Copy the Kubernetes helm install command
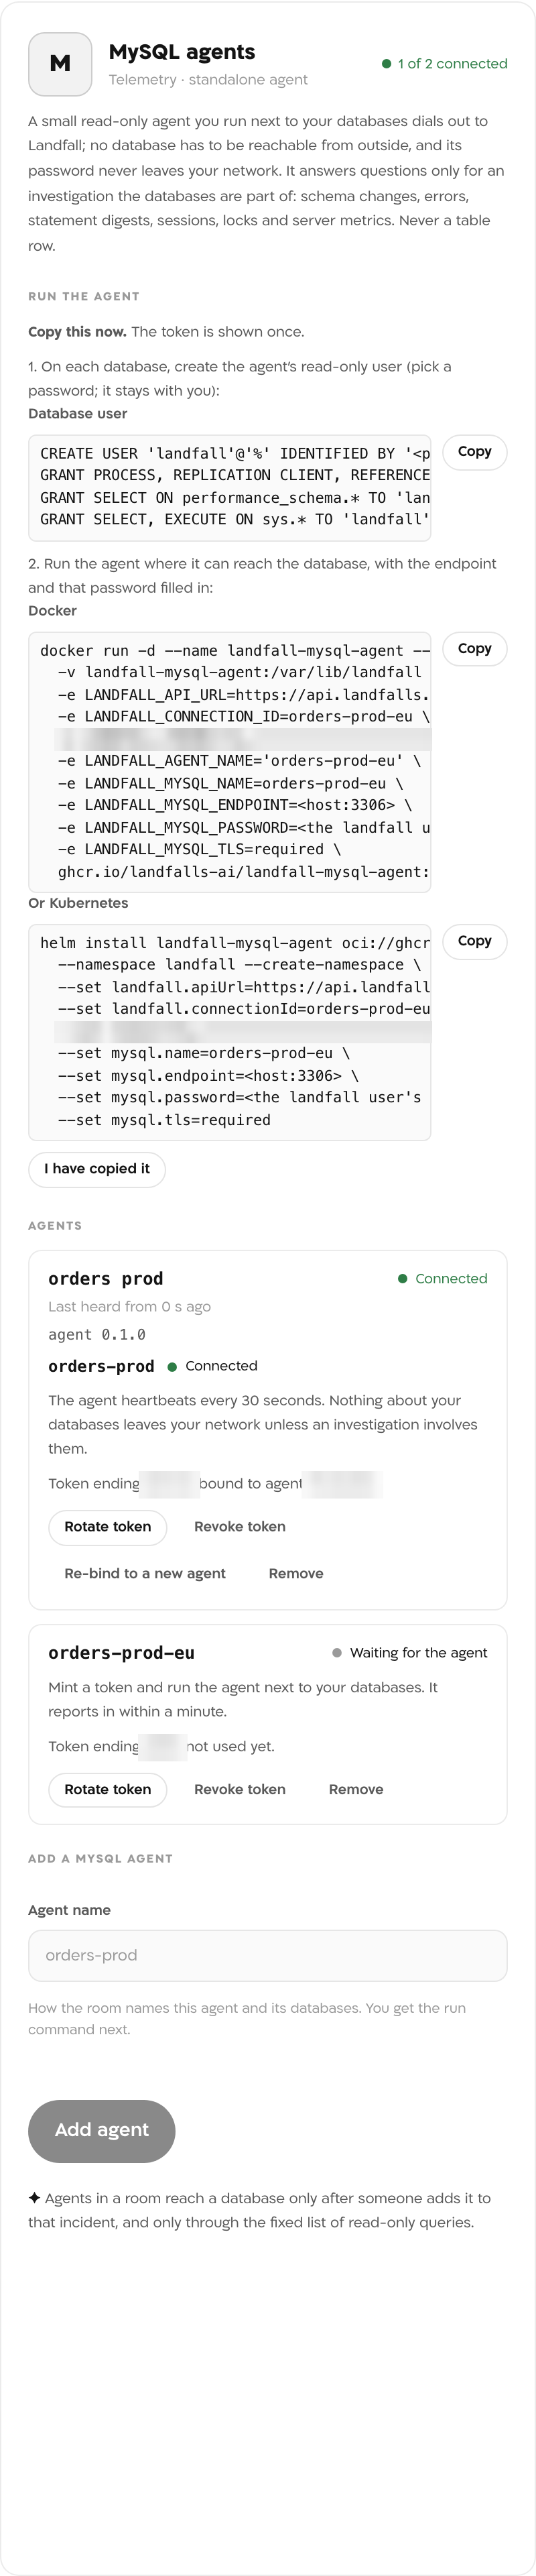Image resolution: width=536 pixels, height=2576 pixels. (474, 941)
